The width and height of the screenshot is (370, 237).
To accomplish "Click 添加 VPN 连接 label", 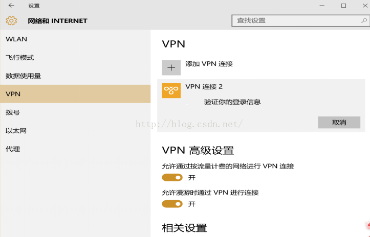I will 209,64.
